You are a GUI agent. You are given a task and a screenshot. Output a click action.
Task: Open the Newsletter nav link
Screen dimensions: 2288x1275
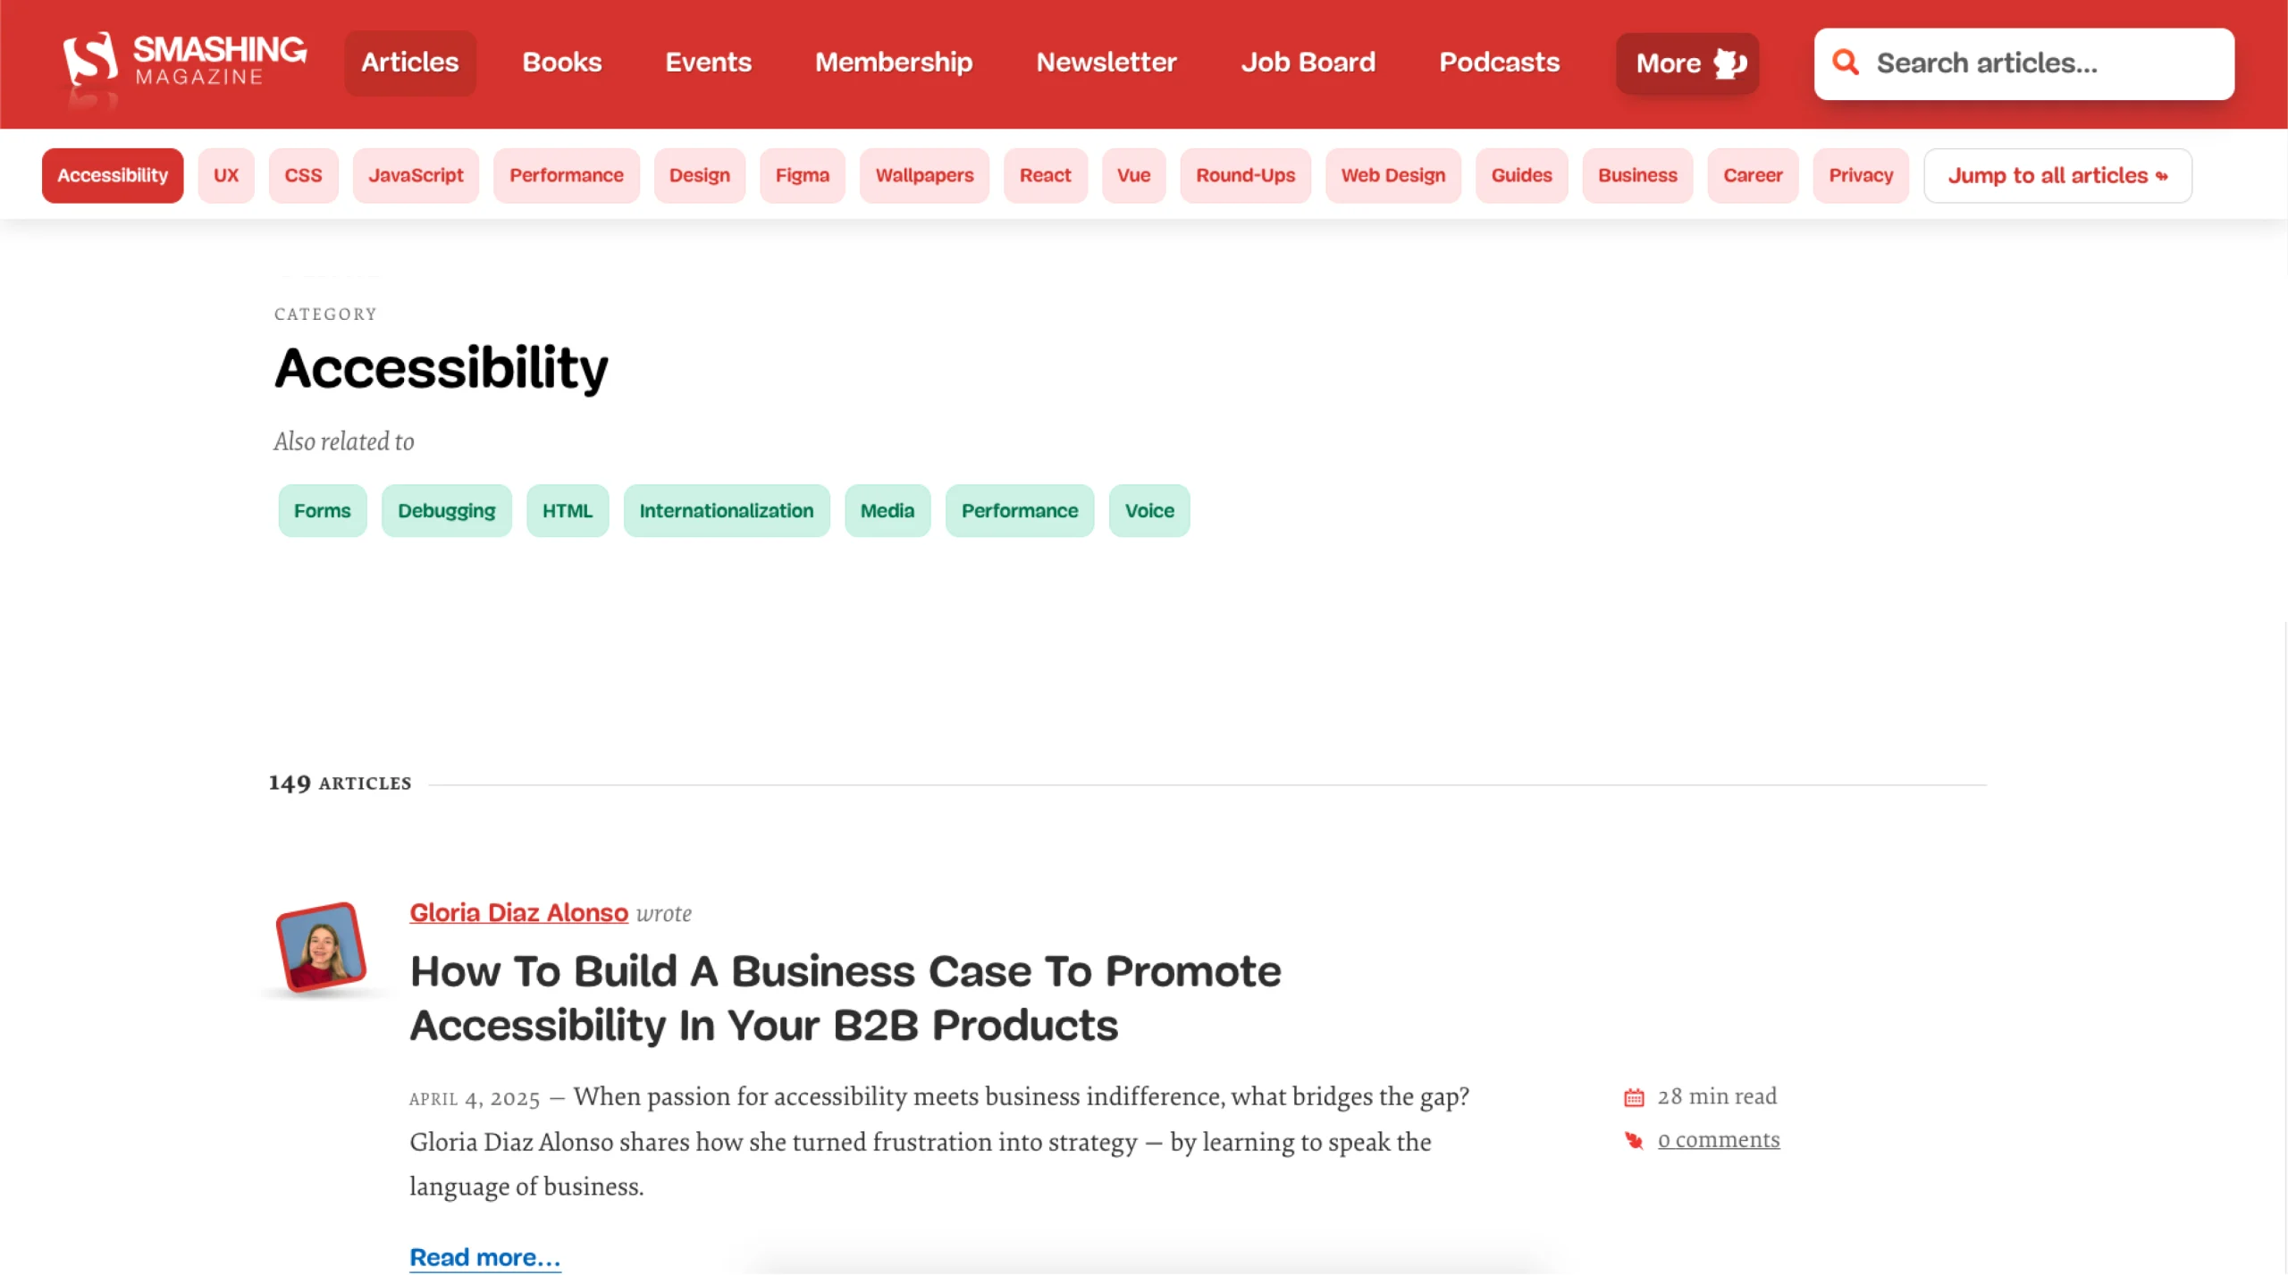[x=1106, y=63]
